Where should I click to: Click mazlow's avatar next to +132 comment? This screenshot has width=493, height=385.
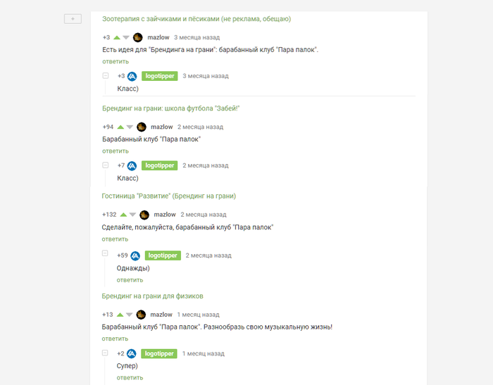(144, 215)
